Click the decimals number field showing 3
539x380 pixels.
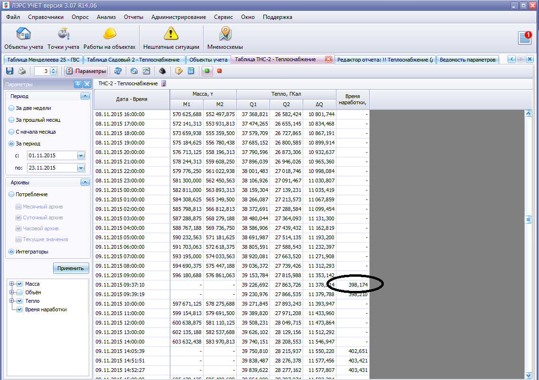(42, 71)
